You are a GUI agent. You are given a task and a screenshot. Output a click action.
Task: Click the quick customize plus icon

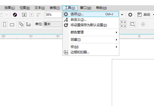point(143,24)
